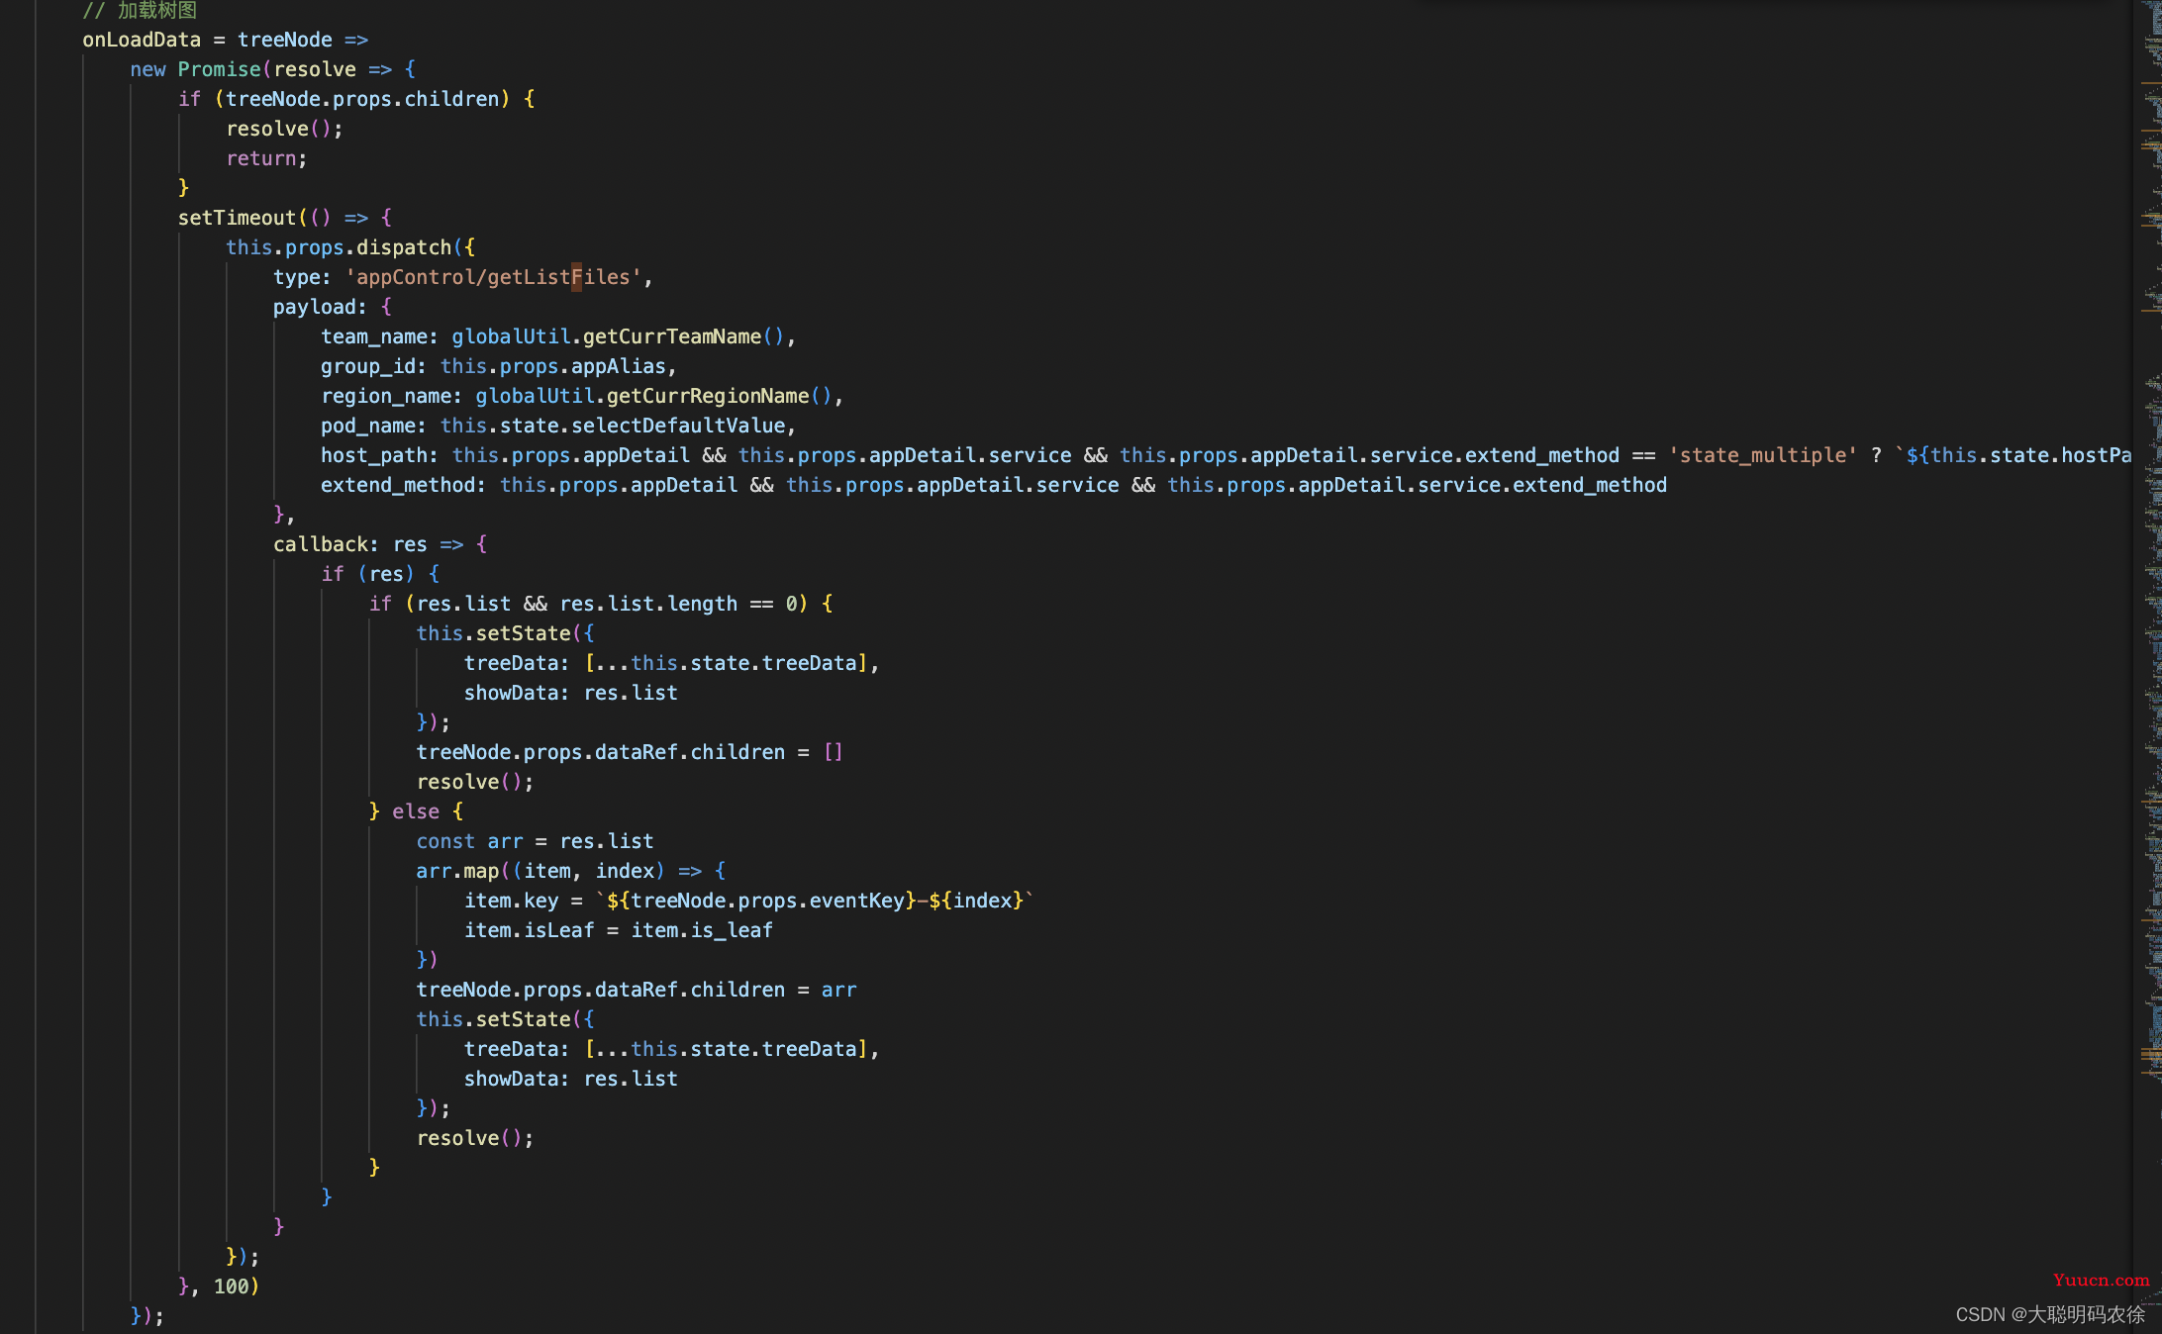
Task: Click the return statement
Action: pos(261,158)
